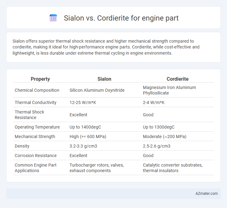This screenshot has height=208, width=227.
Task: Select the 'Density' row label
Action: pyautogui.click(x=22, y=146)
